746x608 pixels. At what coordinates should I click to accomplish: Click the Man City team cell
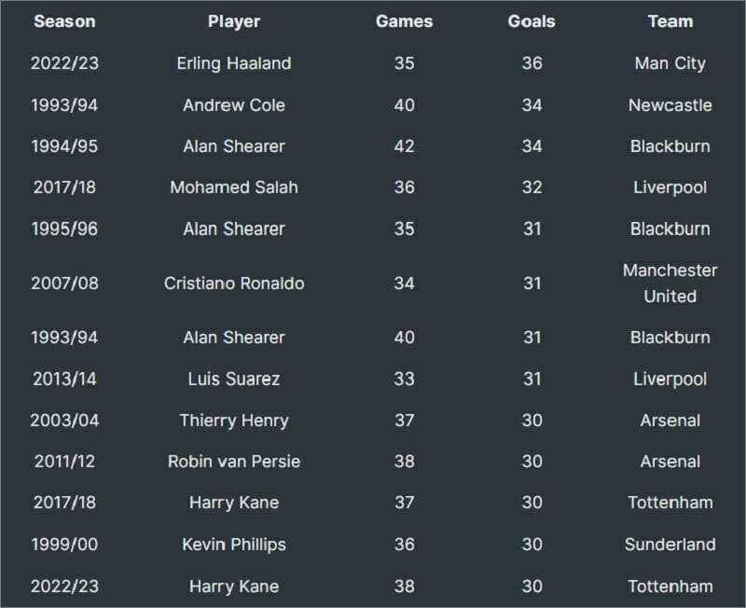tap(670, 63)
